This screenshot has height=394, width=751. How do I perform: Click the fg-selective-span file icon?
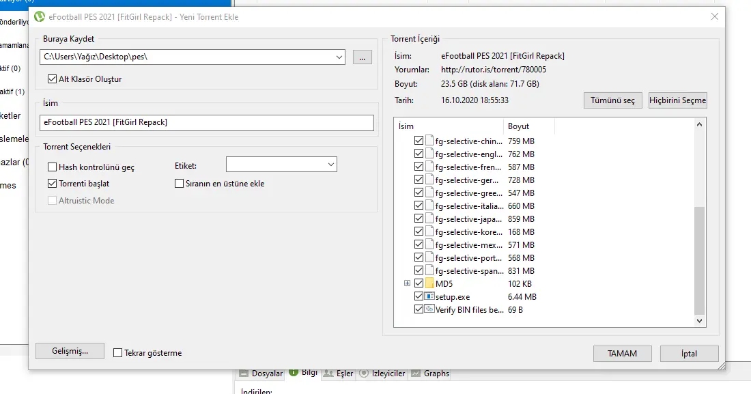(x=429, y=270)
